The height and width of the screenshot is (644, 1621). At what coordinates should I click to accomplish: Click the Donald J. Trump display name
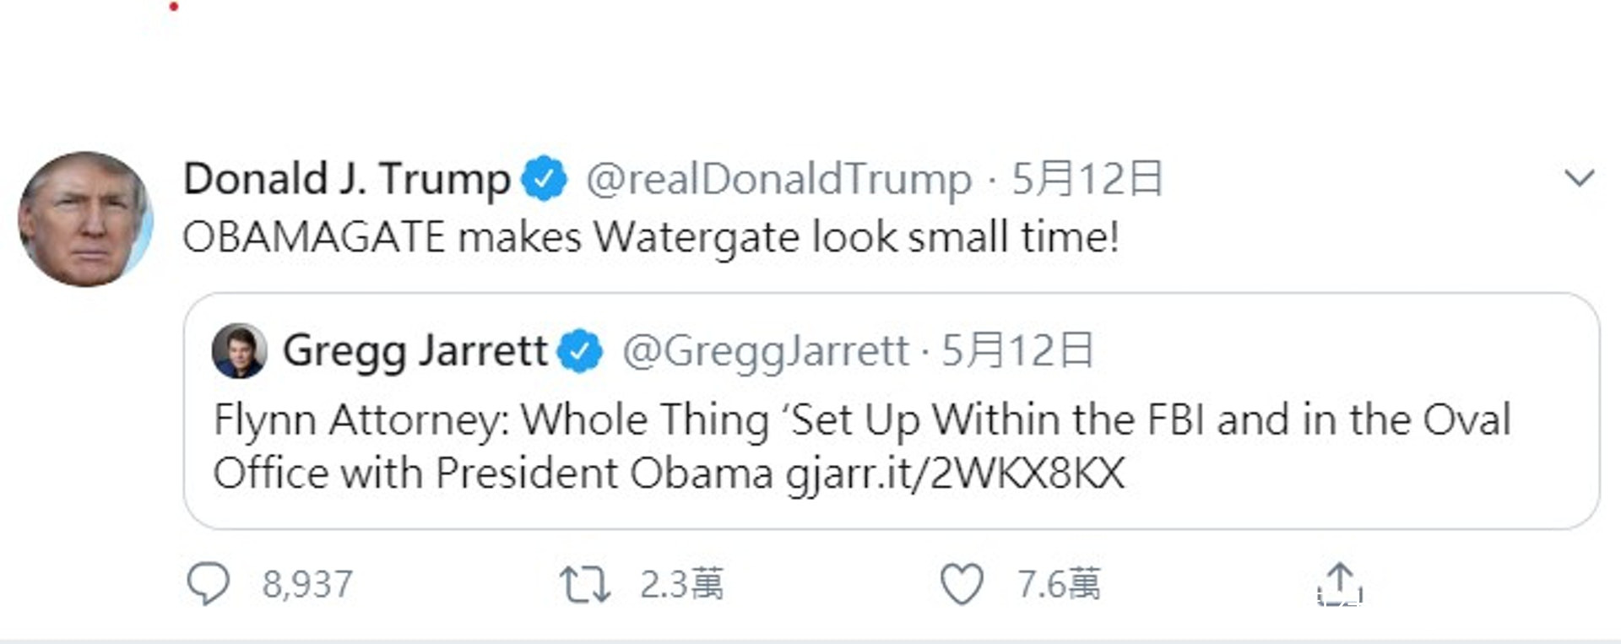346,179
